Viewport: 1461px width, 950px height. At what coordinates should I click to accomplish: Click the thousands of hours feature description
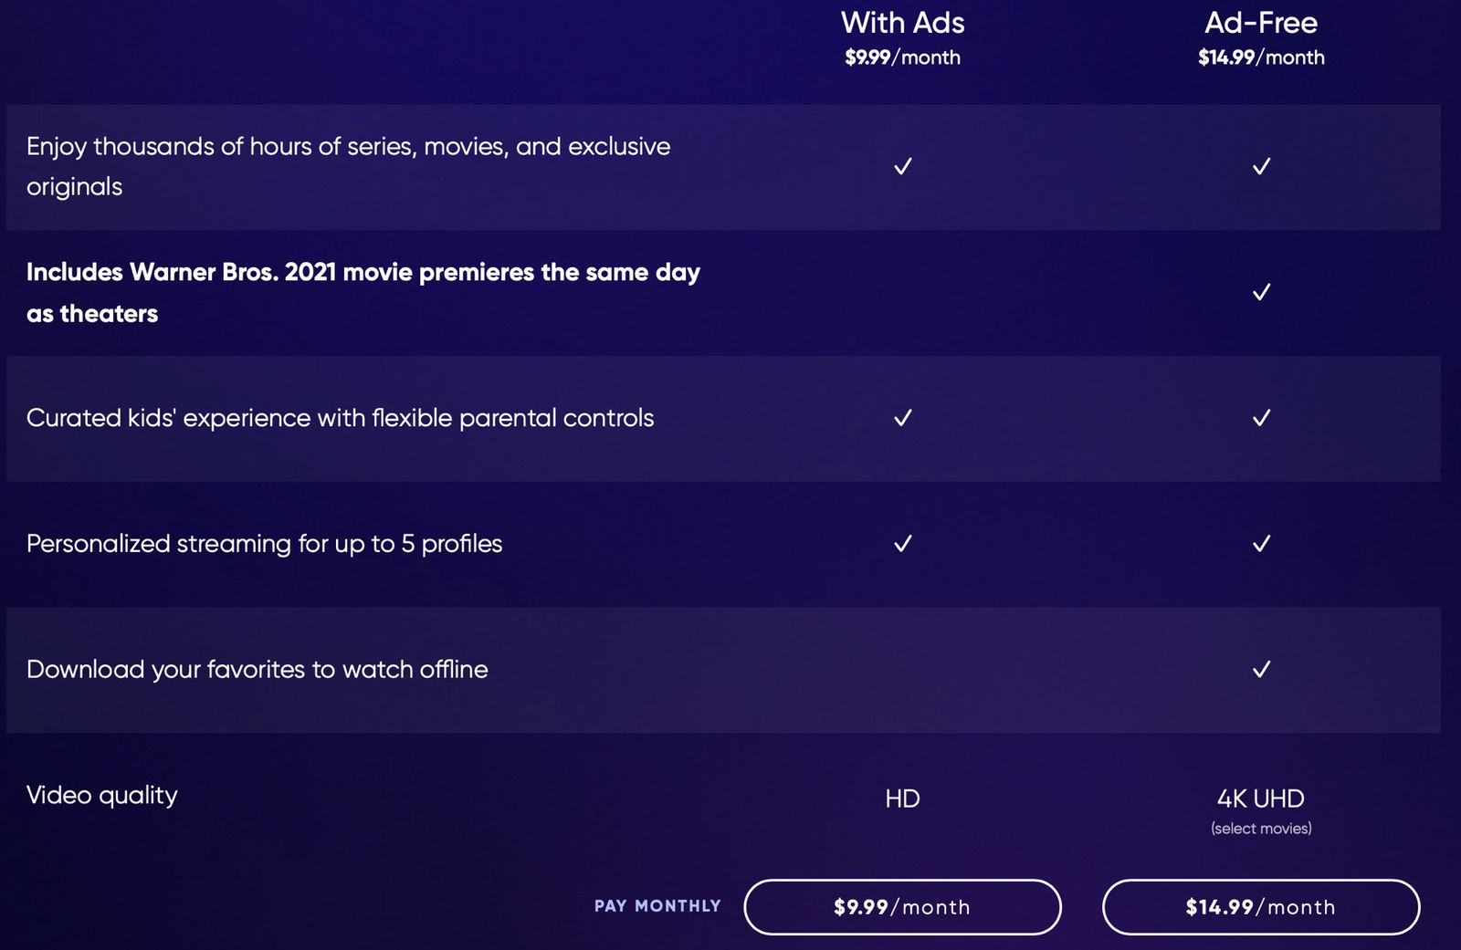(350, 166)
